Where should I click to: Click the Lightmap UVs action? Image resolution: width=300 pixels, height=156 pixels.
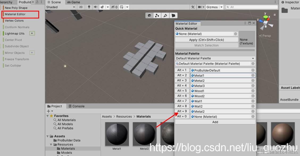(x=15, y=33)
